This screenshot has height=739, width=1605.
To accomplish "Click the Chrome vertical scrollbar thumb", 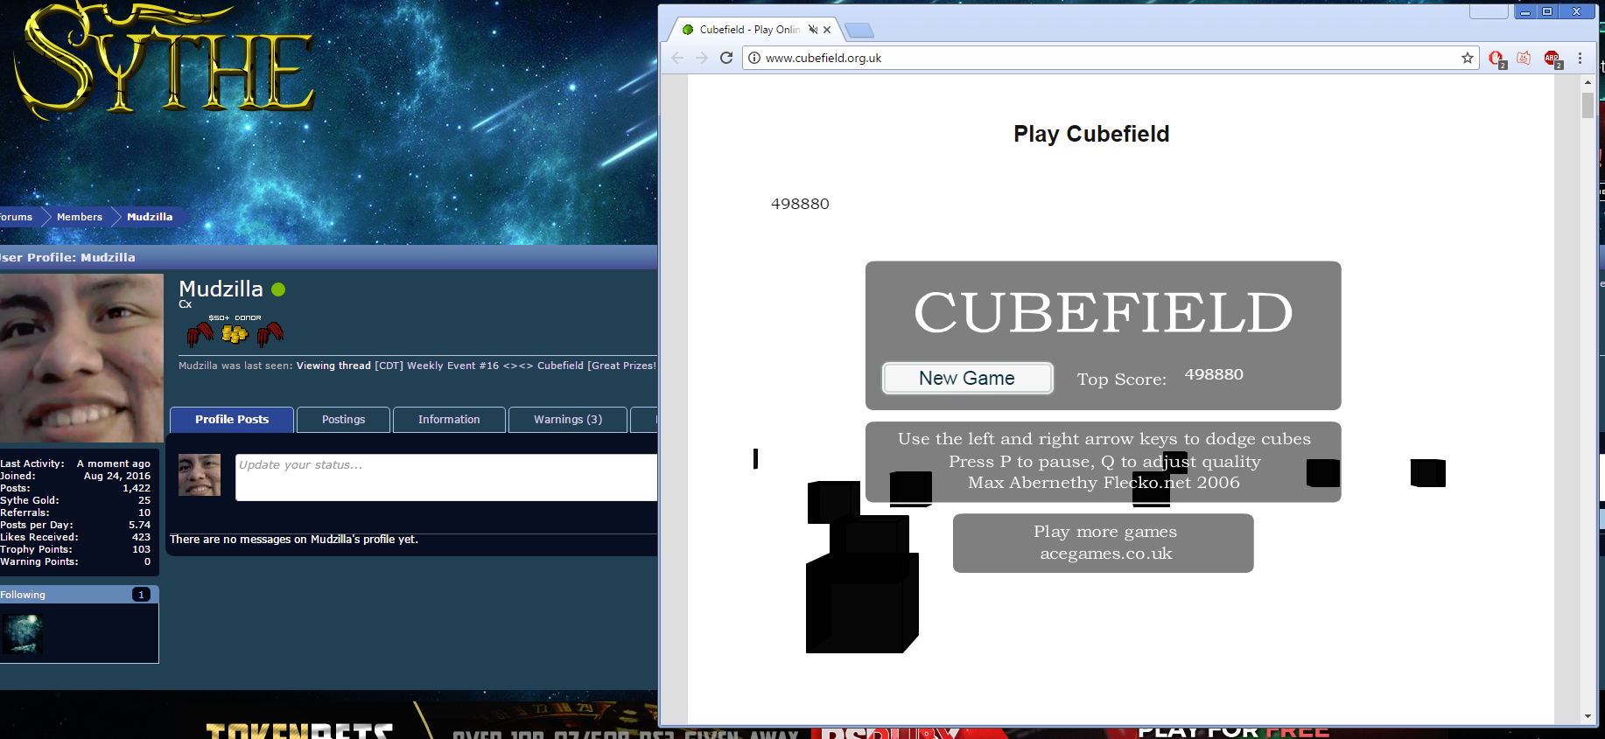I will pos(1587,106).
